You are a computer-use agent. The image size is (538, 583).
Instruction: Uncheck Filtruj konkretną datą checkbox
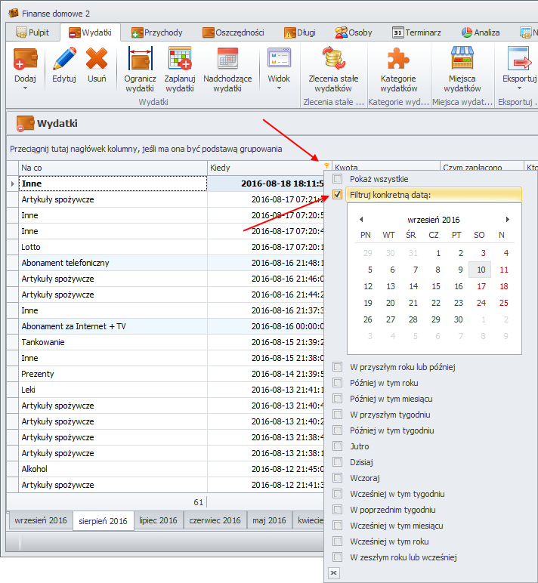pyautogui.click(x=338, y=195)
